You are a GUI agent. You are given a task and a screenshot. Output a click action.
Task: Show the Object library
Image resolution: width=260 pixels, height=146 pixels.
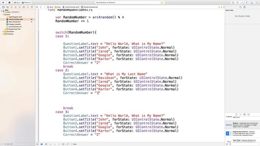pyautogui.click(x=245, y=114)
